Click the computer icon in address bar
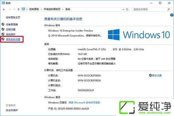The width and height of the screenshot is (174, 116). [x=23, y=9]
